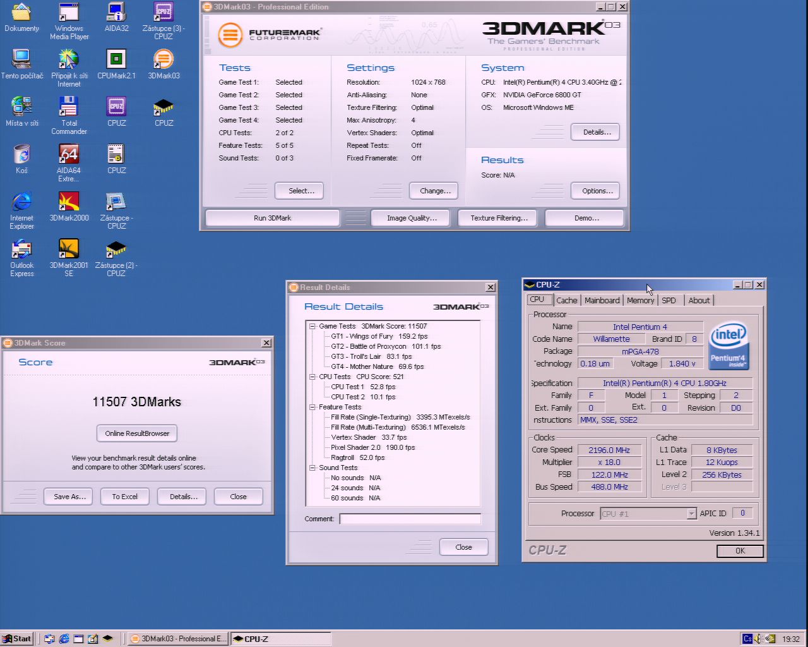Activate 3DMark03 taskbar button

coord(178,639)
